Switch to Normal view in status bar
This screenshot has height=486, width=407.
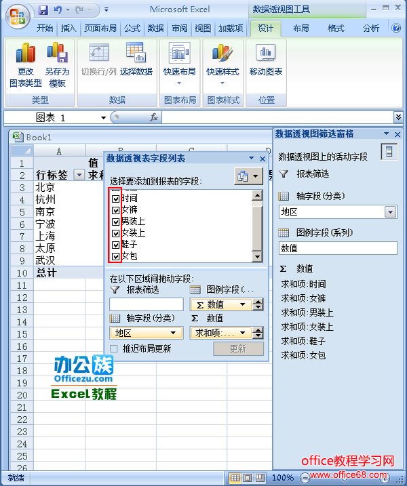click(235, 478)
